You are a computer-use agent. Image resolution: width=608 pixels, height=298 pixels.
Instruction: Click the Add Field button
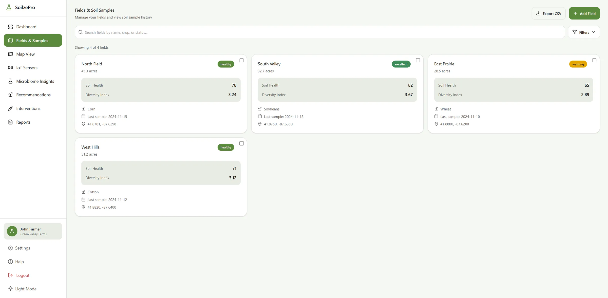pyautogui.click(x=584, y=13)
